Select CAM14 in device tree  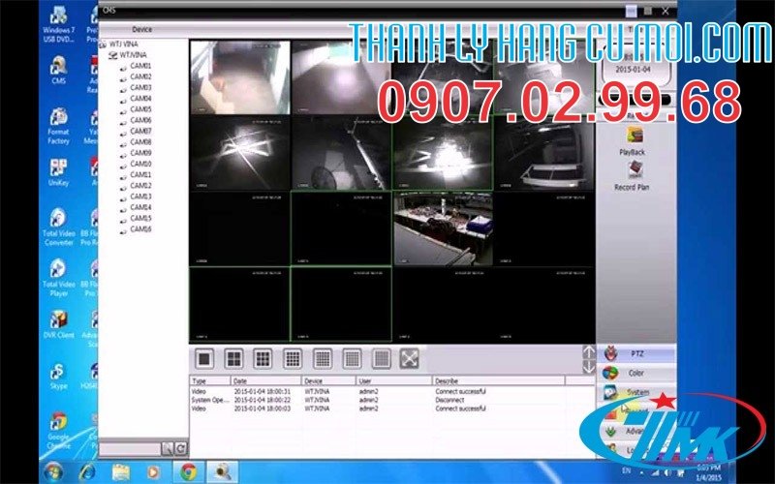[x=140, y=207]
